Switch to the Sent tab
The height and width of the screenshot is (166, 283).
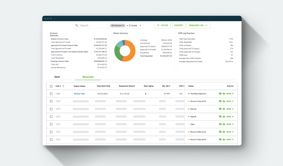[x=57, y=77]
